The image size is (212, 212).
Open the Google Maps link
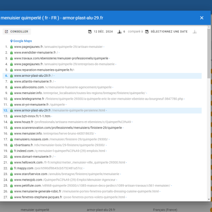[x=22, y=41]
